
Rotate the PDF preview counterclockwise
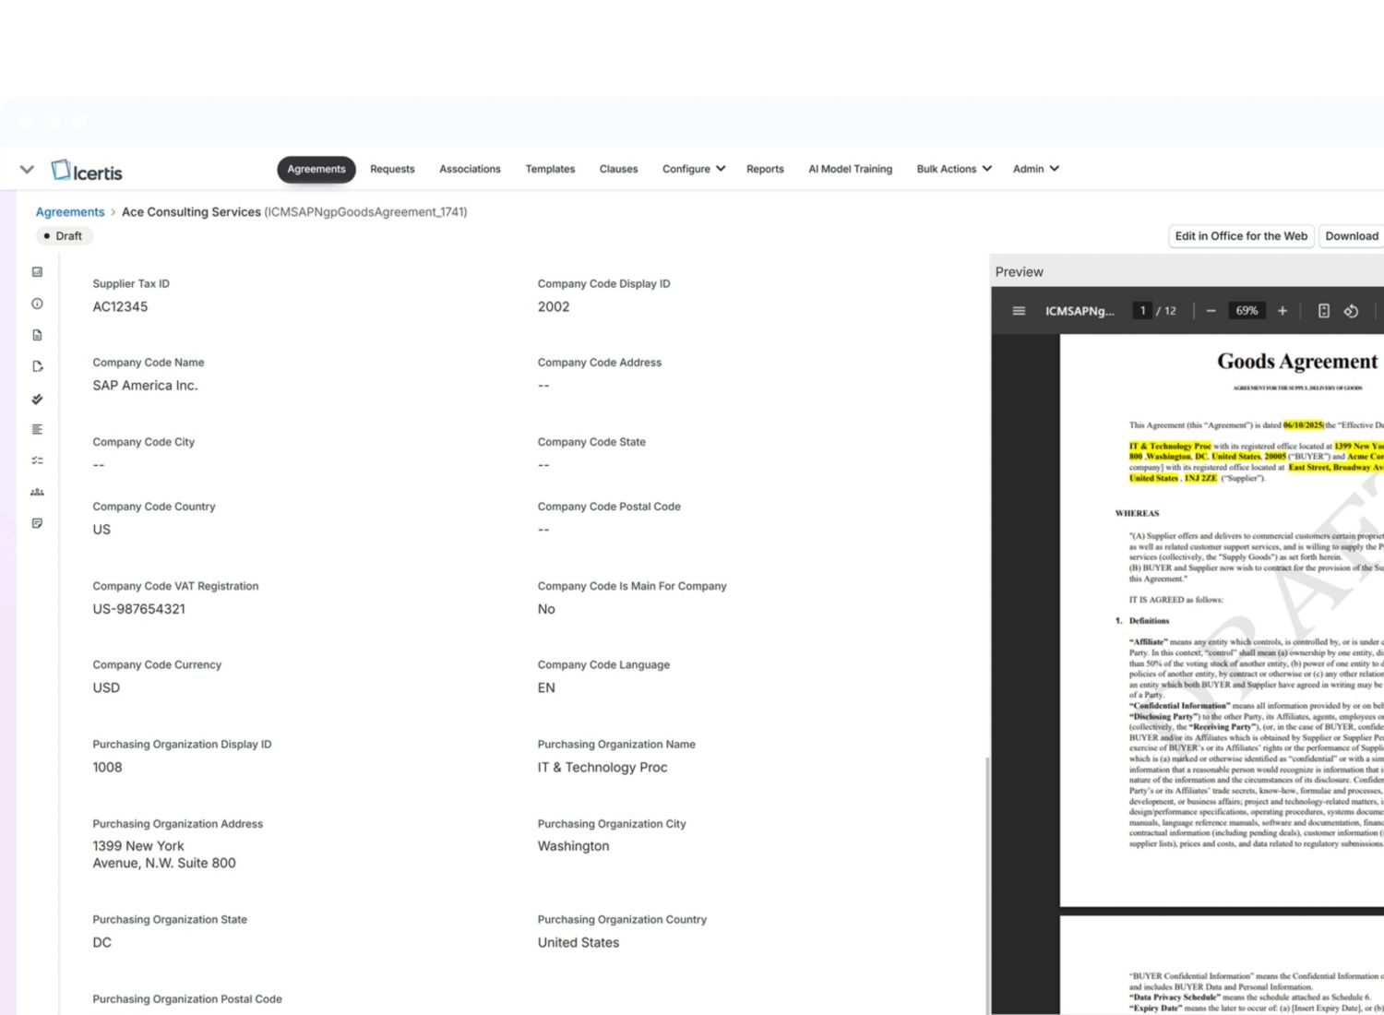pyautogui.click(x=1351, y=311)
